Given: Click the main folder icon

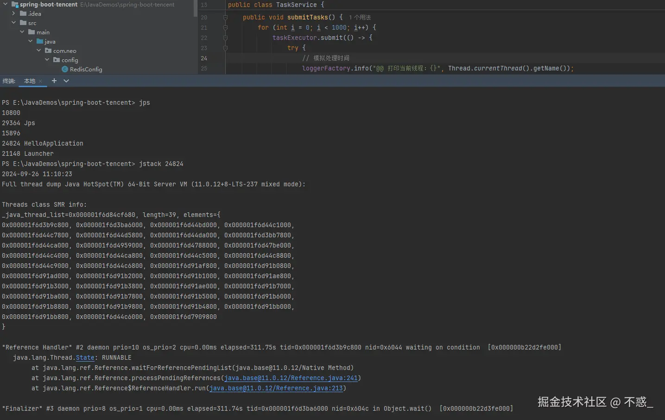Looking at the screenshot, I should point(32,32).
